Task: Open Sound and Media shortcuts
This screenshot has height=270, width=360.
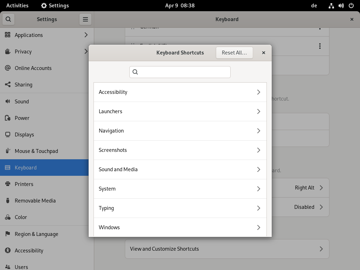Action: 180,169
